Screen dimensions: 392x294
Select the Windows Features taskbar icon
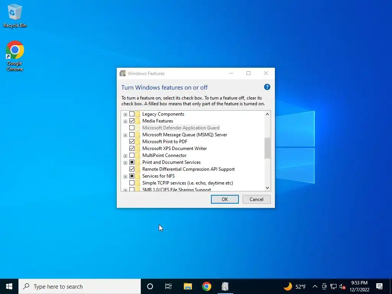[225, 286]
